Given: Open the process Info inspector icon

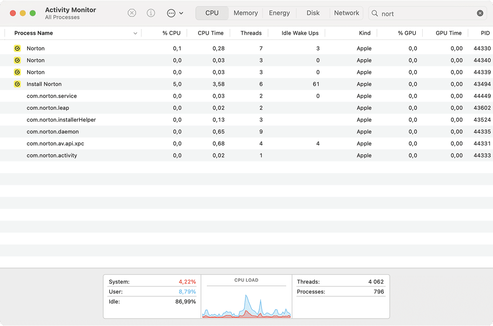Looking at the screenshot, I should tap(151, 13).
